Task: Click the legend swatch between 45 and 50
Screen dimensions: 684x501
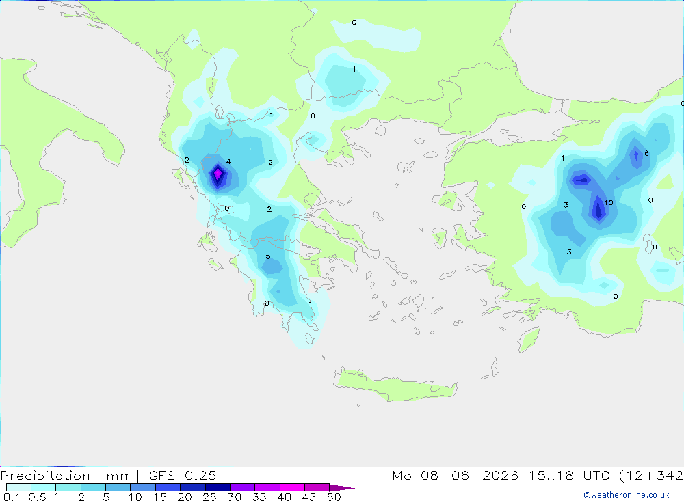Action: pyautogui.click(x=317, y=487)
